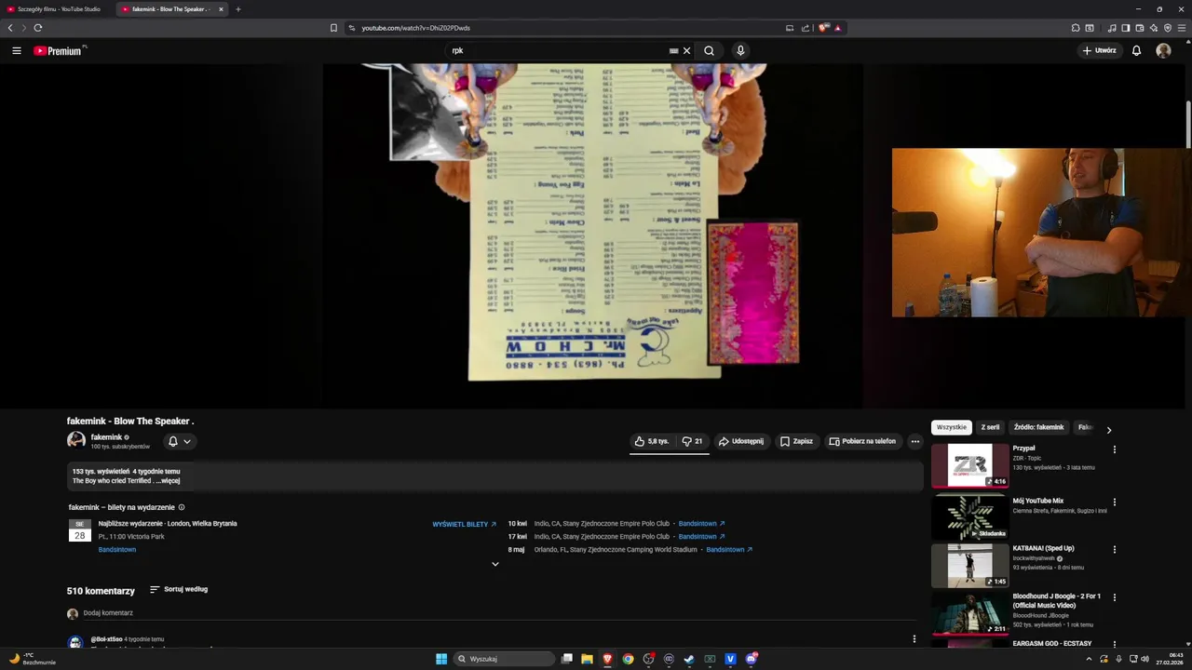Select the Z serii filter chip

pyautogui.click(x=990, y=427)
